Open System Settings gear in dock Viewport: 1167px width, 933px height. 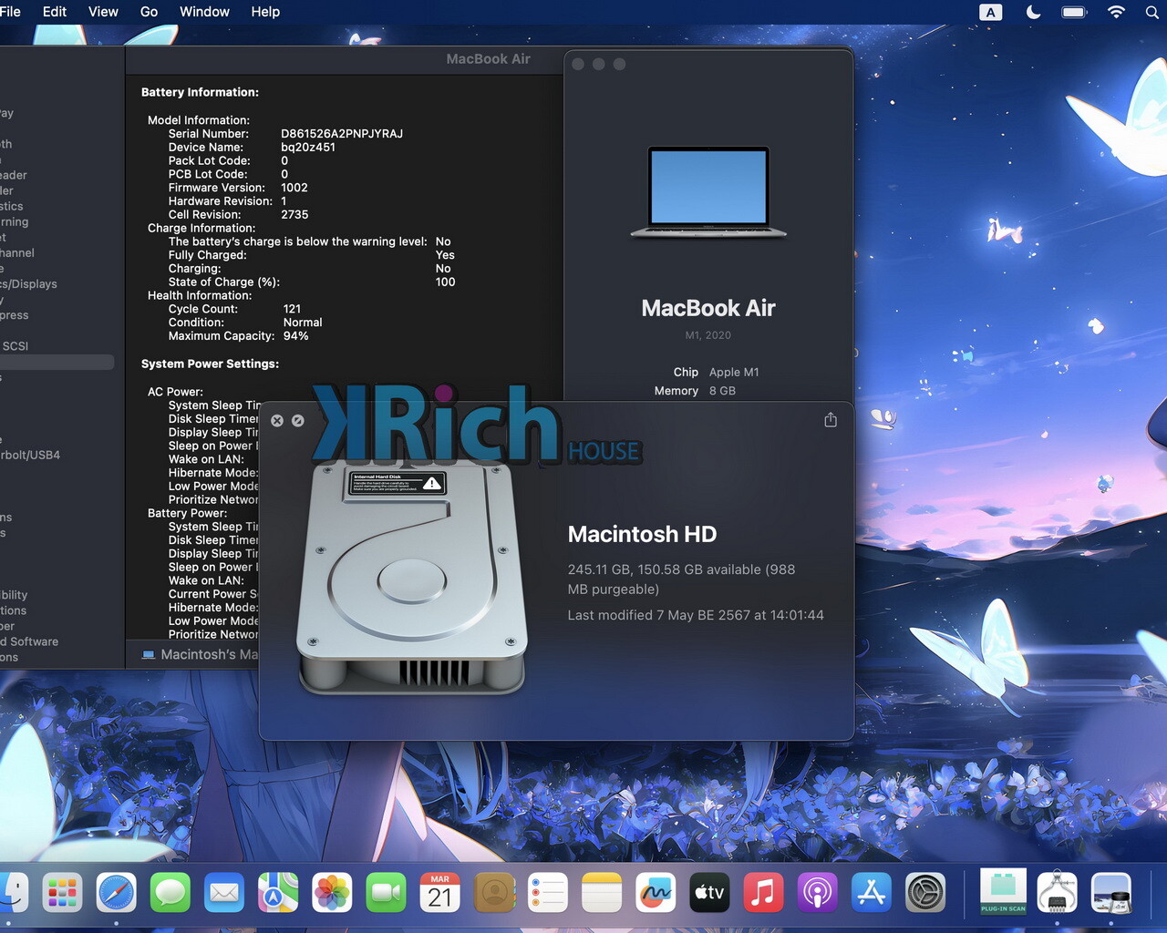tap(925, 893)
